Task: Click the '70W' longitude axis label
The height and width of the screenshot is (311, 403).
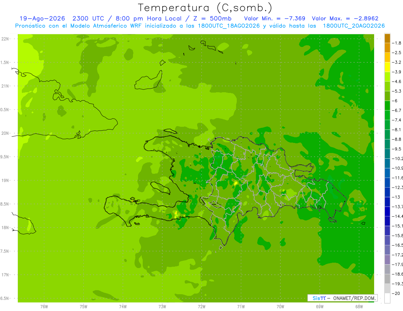Action: tap(280, 307)
